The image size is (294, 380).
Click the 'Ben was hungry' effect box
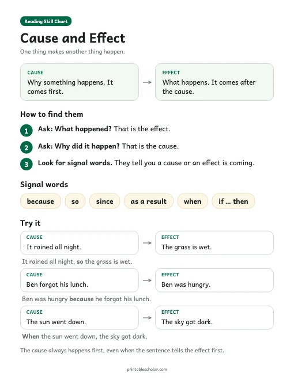pos(214,280)
